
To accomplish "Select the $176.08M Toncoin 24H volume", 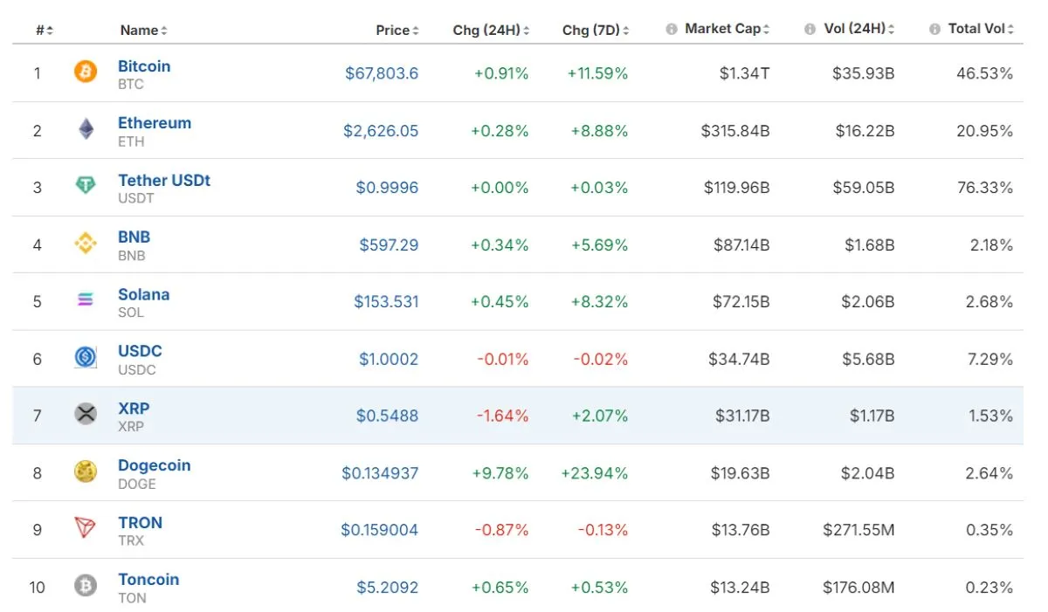I will coord(858,588).
